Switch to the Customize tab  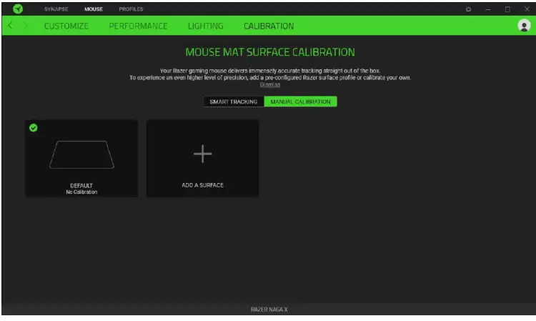(66, 26)
